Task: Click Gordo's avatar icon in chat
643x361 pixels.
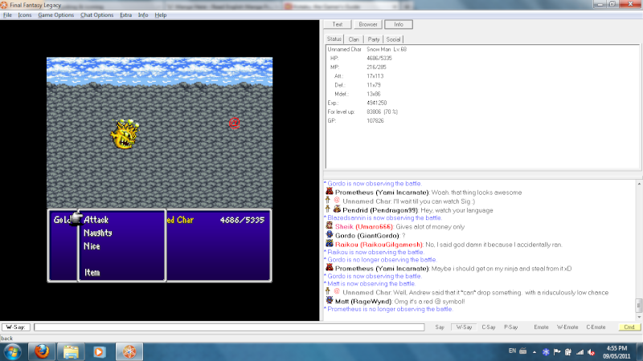Action: coord(330,234)
